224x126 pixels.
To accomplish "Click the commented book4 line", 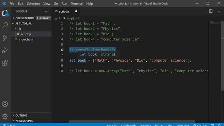I will (x=105, y=39).
